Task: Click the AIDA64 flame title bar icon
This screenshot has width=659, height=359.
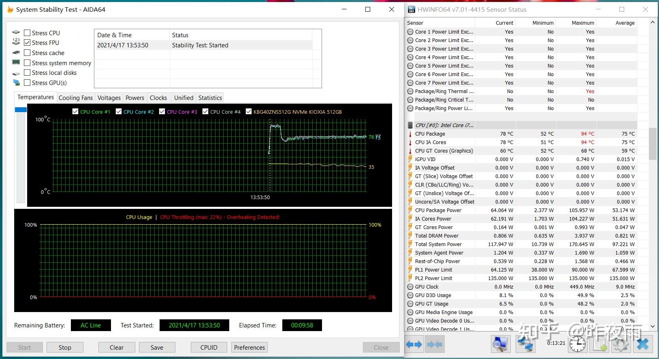Action: 11,9
